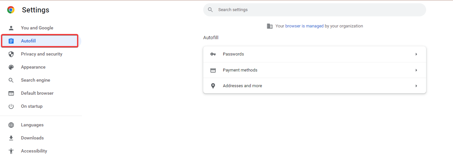Click the person icon beside You and Google
Viewport: 453px width, 160px height.
pos(11,28)
